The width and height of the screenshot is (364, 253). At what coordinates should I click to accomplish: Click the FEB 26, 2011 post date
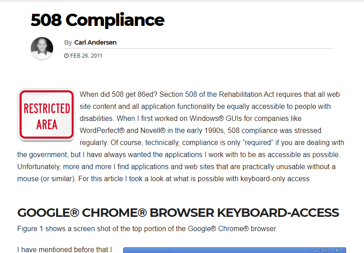click(x=86, y=56)
